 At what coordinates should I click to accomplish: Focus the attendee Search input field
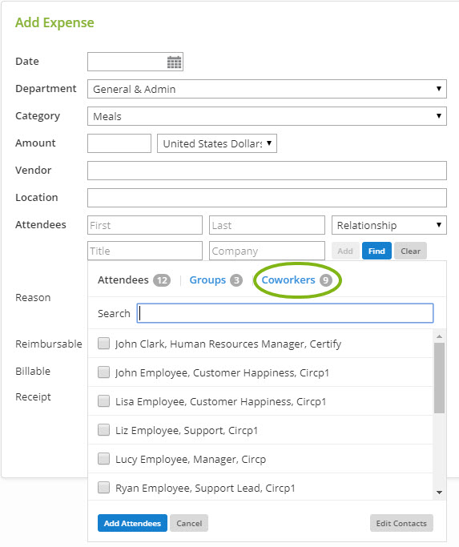pos(285,313)
